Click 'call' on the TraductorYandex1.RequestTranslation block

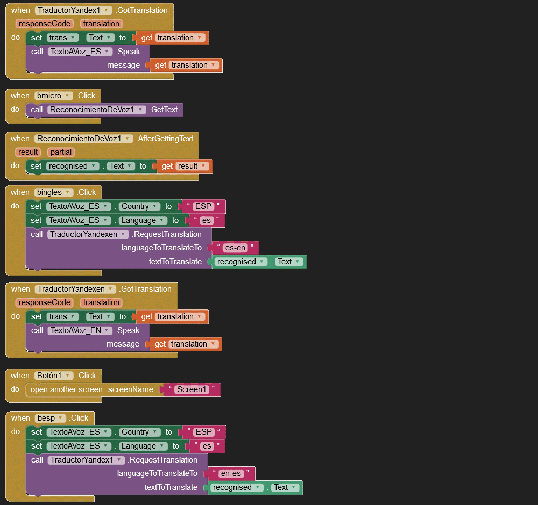(x=37, y=460)
